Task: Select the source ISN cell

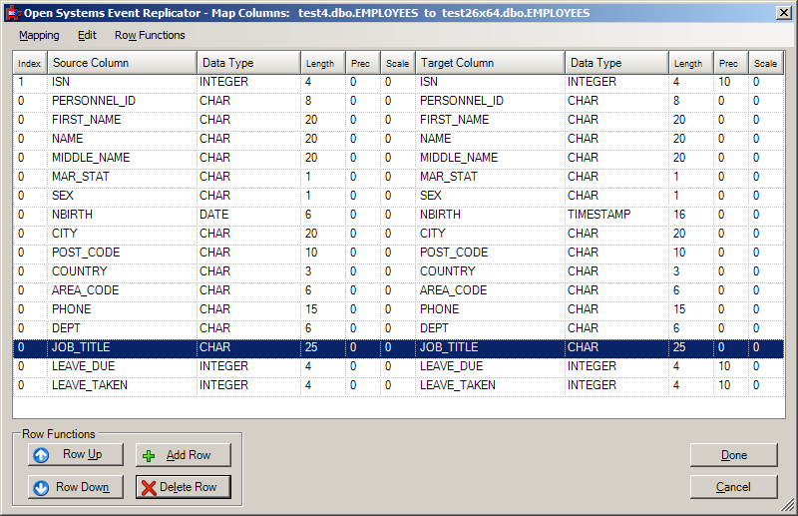Action: [122, 82]
